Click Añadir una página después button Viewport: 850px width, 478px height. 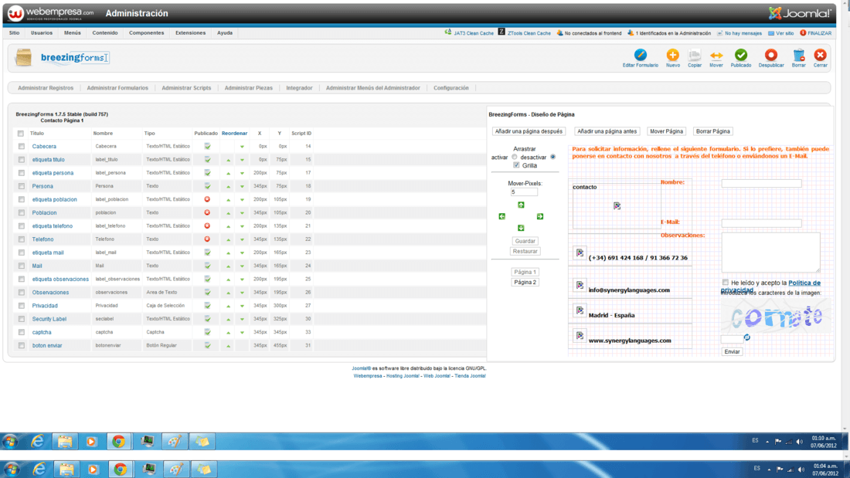529,131
